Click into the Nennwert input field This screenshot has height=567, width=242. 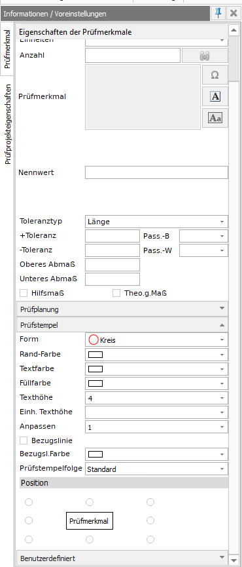(156, 172)
